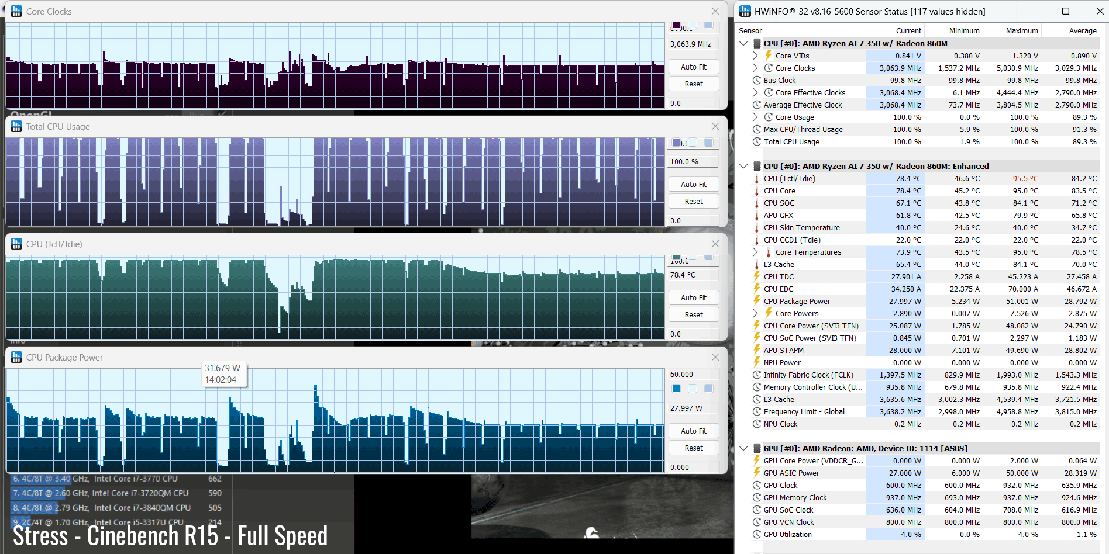Pick the dark blue graph color swatch in CPU Package Power

[676, 389]
